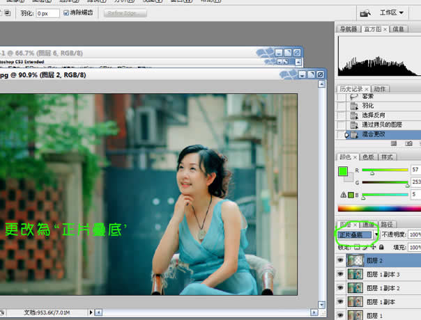Switch to the 动作 actions tab
The width and height of the screenshot is (421, 320).
[x=380, y=89]
